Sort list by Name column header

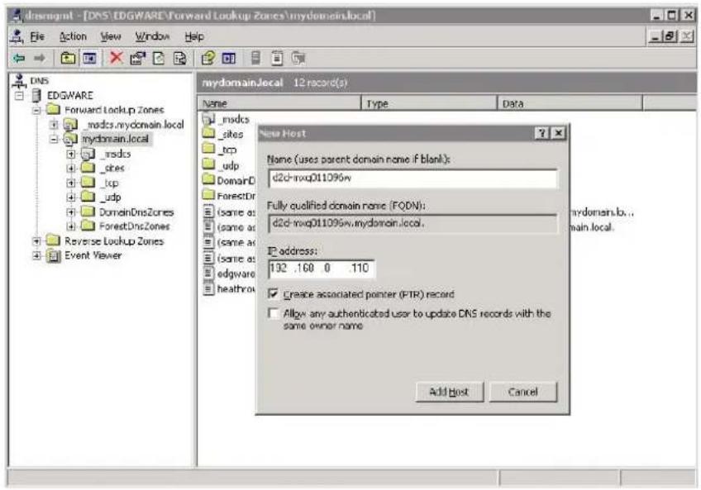click(279, 103)
